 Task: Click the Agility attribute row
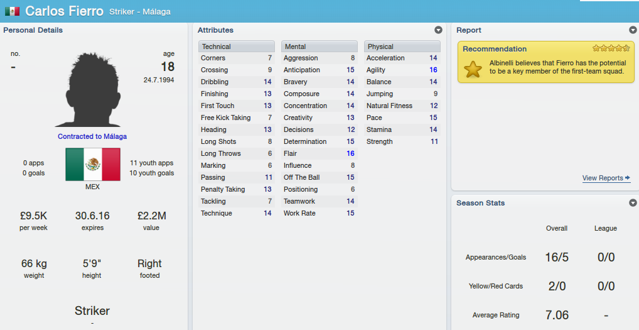402,70
